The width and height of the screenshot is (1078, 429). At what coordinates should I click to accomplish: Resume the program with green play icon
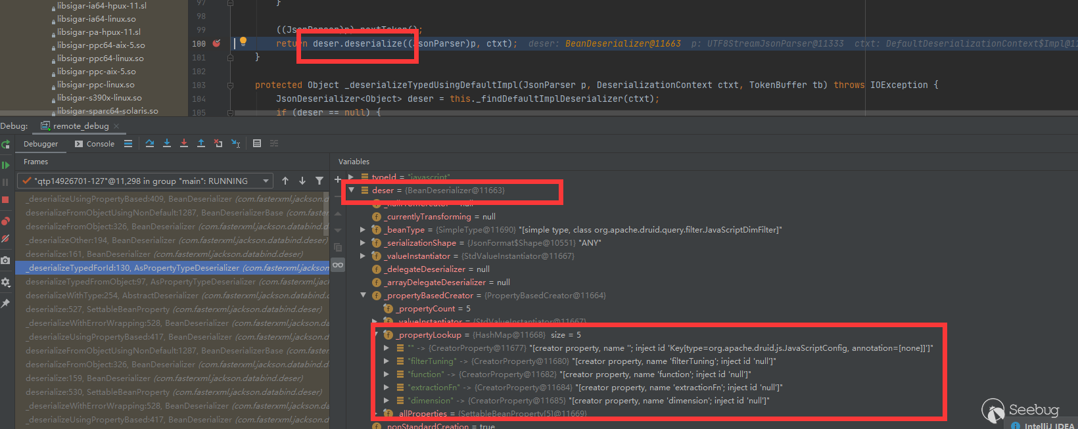click(5, 165)
